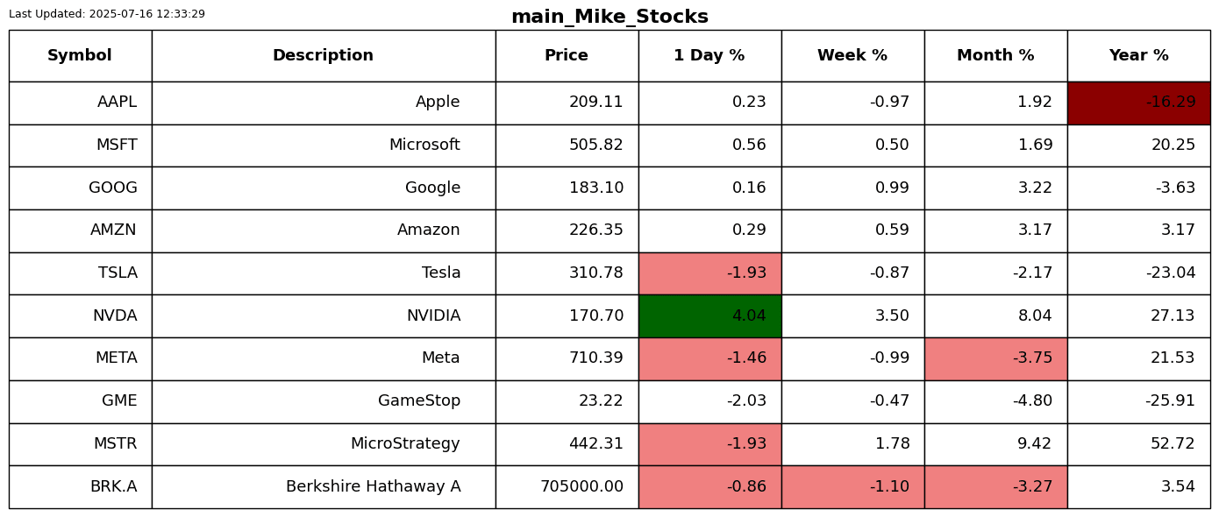The width and height of the screenshot is (1219, 517).
Task: Click the 1 Day % column header
Action: [x=709, y=56]
